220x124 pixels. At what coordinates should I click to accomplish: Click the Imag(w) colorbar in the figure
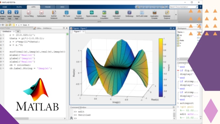pos(161,68)
